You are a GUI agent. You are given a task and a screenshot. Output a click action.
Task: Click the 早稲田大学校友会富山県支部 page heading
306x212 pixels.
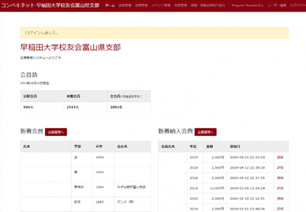click(70, 48)
